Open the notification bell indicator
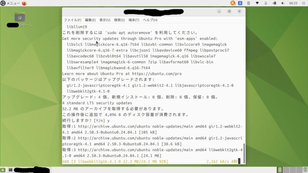Screen dimensions: 308x173 [266, 3]
